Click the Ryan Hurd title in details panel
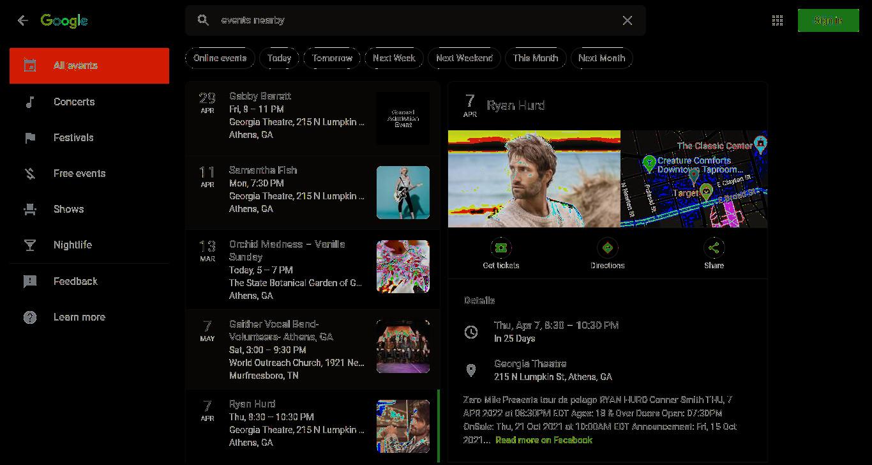This screenshot has height=465, width=872. click(516, 105)
